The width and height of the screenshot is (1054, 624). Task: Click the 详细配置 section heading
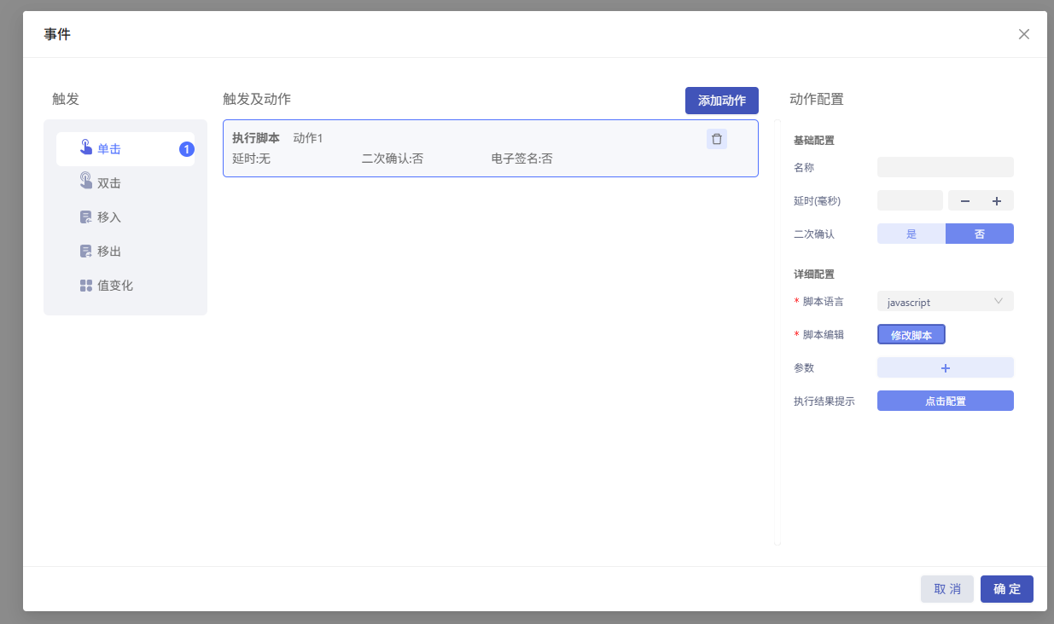[x=814, y=274]
